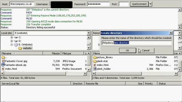Click remote file list horizontal scrollbar
This screenshot has width=182, height=102.
pos(119,73)
